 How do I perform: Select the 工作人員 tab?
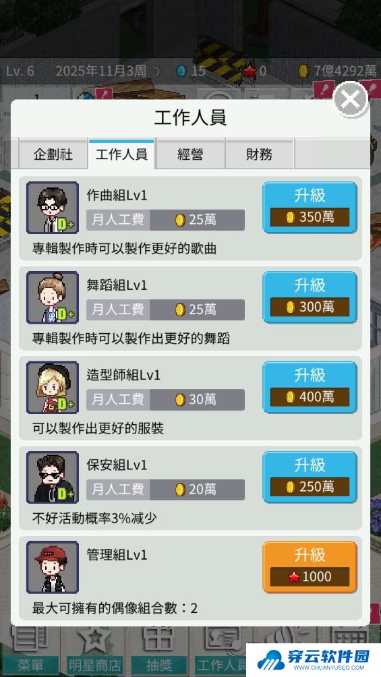click(121, 154)
